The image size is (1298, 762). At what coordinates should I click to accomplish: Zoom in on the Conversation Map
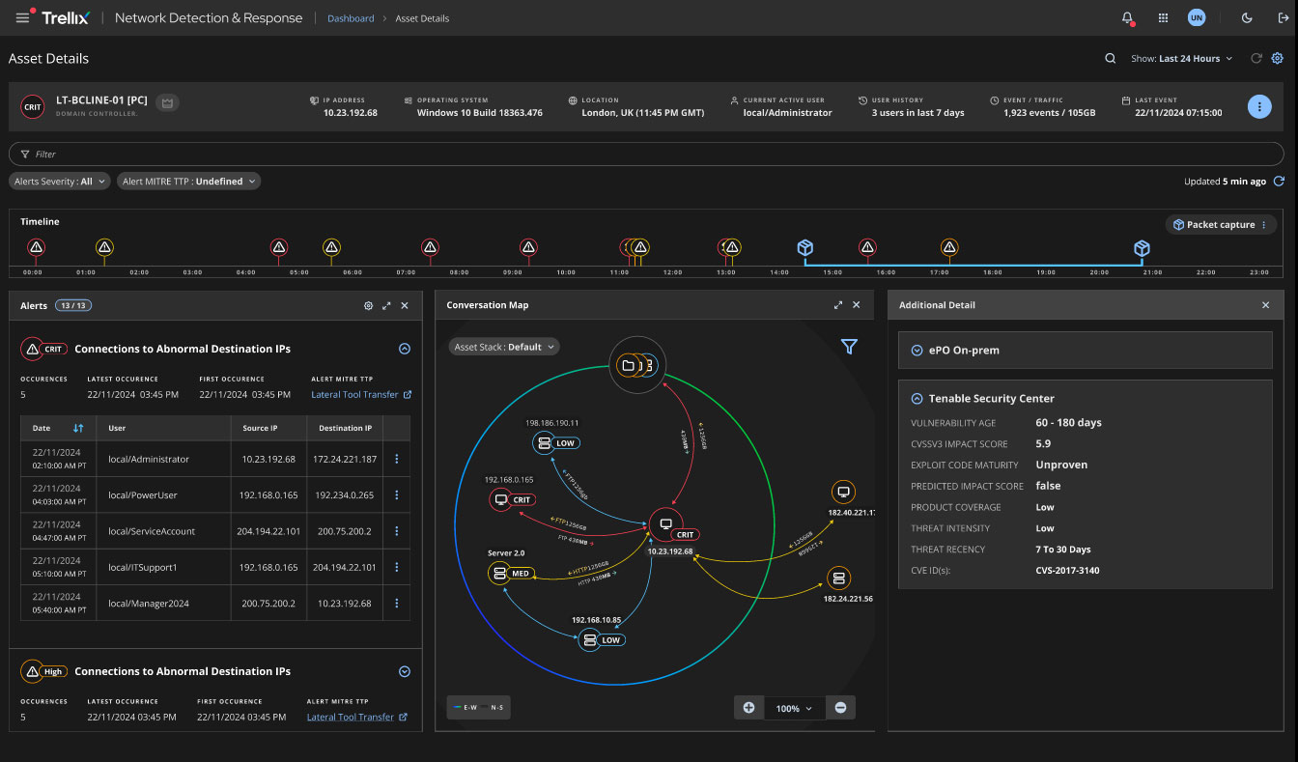point(748,708)
